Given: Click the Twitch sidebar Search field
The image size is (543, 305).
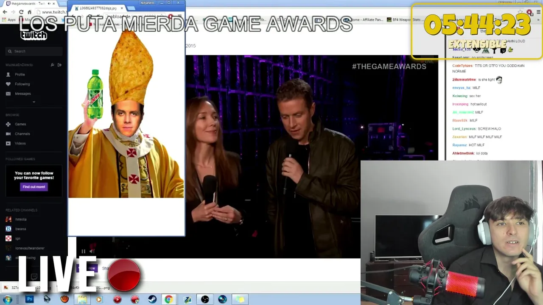Looking at the screenshot, I should click(x=34, y=51).
